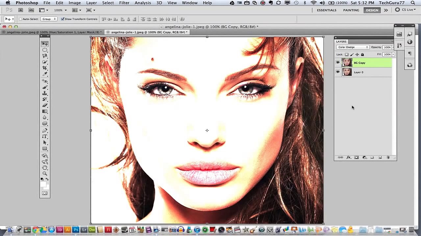Image resolution: width=421 pixels, height=236 pixels.
Task: Select the Gradient tool
Action: click(45, 111)
